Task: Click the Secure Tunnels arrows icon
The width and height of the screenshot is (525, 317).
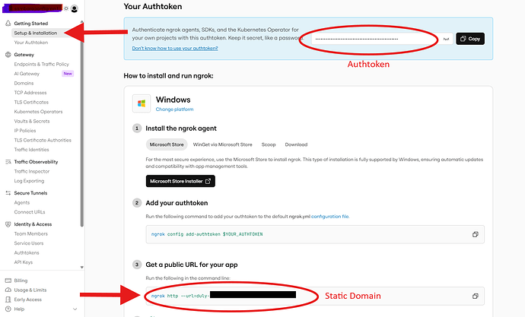Action: point(8,193)
